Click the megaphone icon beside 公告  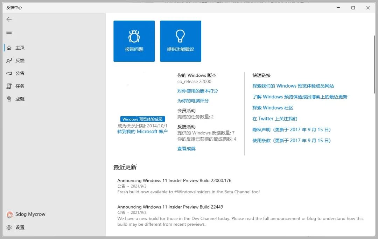pyautogui.click(x=9, y=74)
